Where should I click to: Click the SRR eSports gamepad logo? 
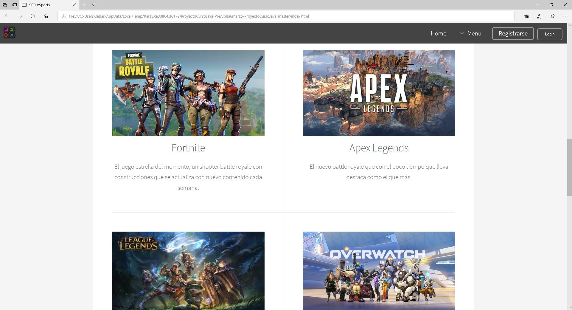(9, 32)
